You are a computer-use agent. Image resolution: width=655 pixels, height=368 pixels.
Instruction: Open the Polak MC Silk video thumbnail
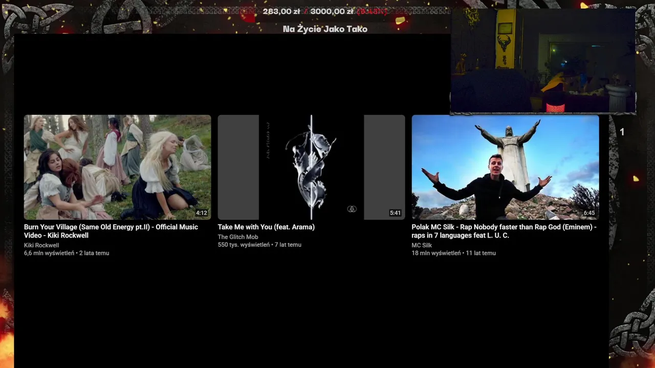coord(505,167)
